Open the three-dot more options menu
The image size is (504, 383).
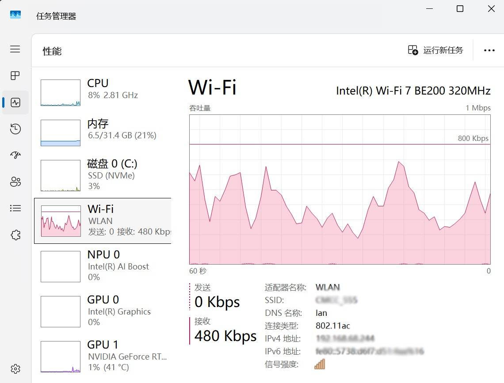click(x=489, y=50)
